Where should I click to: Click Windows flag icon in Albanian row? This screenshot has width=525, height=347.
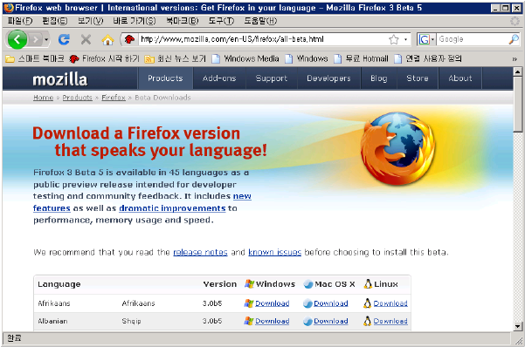[x=249, y=321]
